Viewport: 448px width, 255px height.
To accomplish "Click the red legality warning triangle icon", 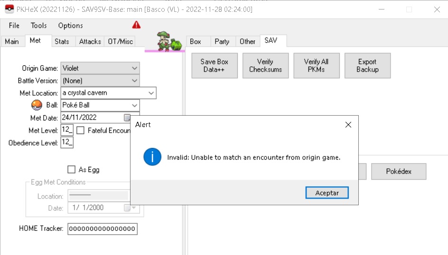I will click(136, 25).
